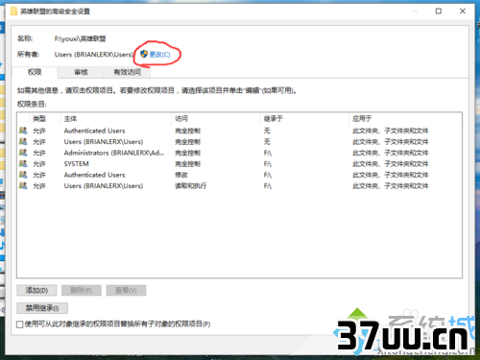Click group icon of Authenticated Users entry inherited from 无
Image resolution: width=480 pixels, height=360 pixels.
[x=23, y=131]
